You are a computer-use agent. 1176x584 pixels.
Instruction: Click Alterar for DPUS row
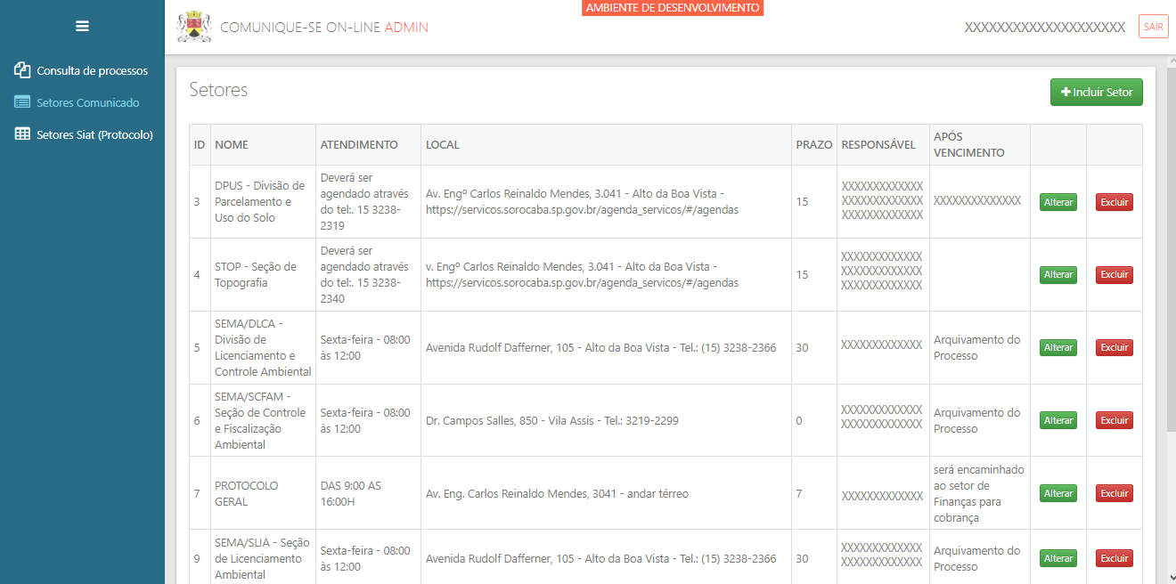(x=1058, y=202)
